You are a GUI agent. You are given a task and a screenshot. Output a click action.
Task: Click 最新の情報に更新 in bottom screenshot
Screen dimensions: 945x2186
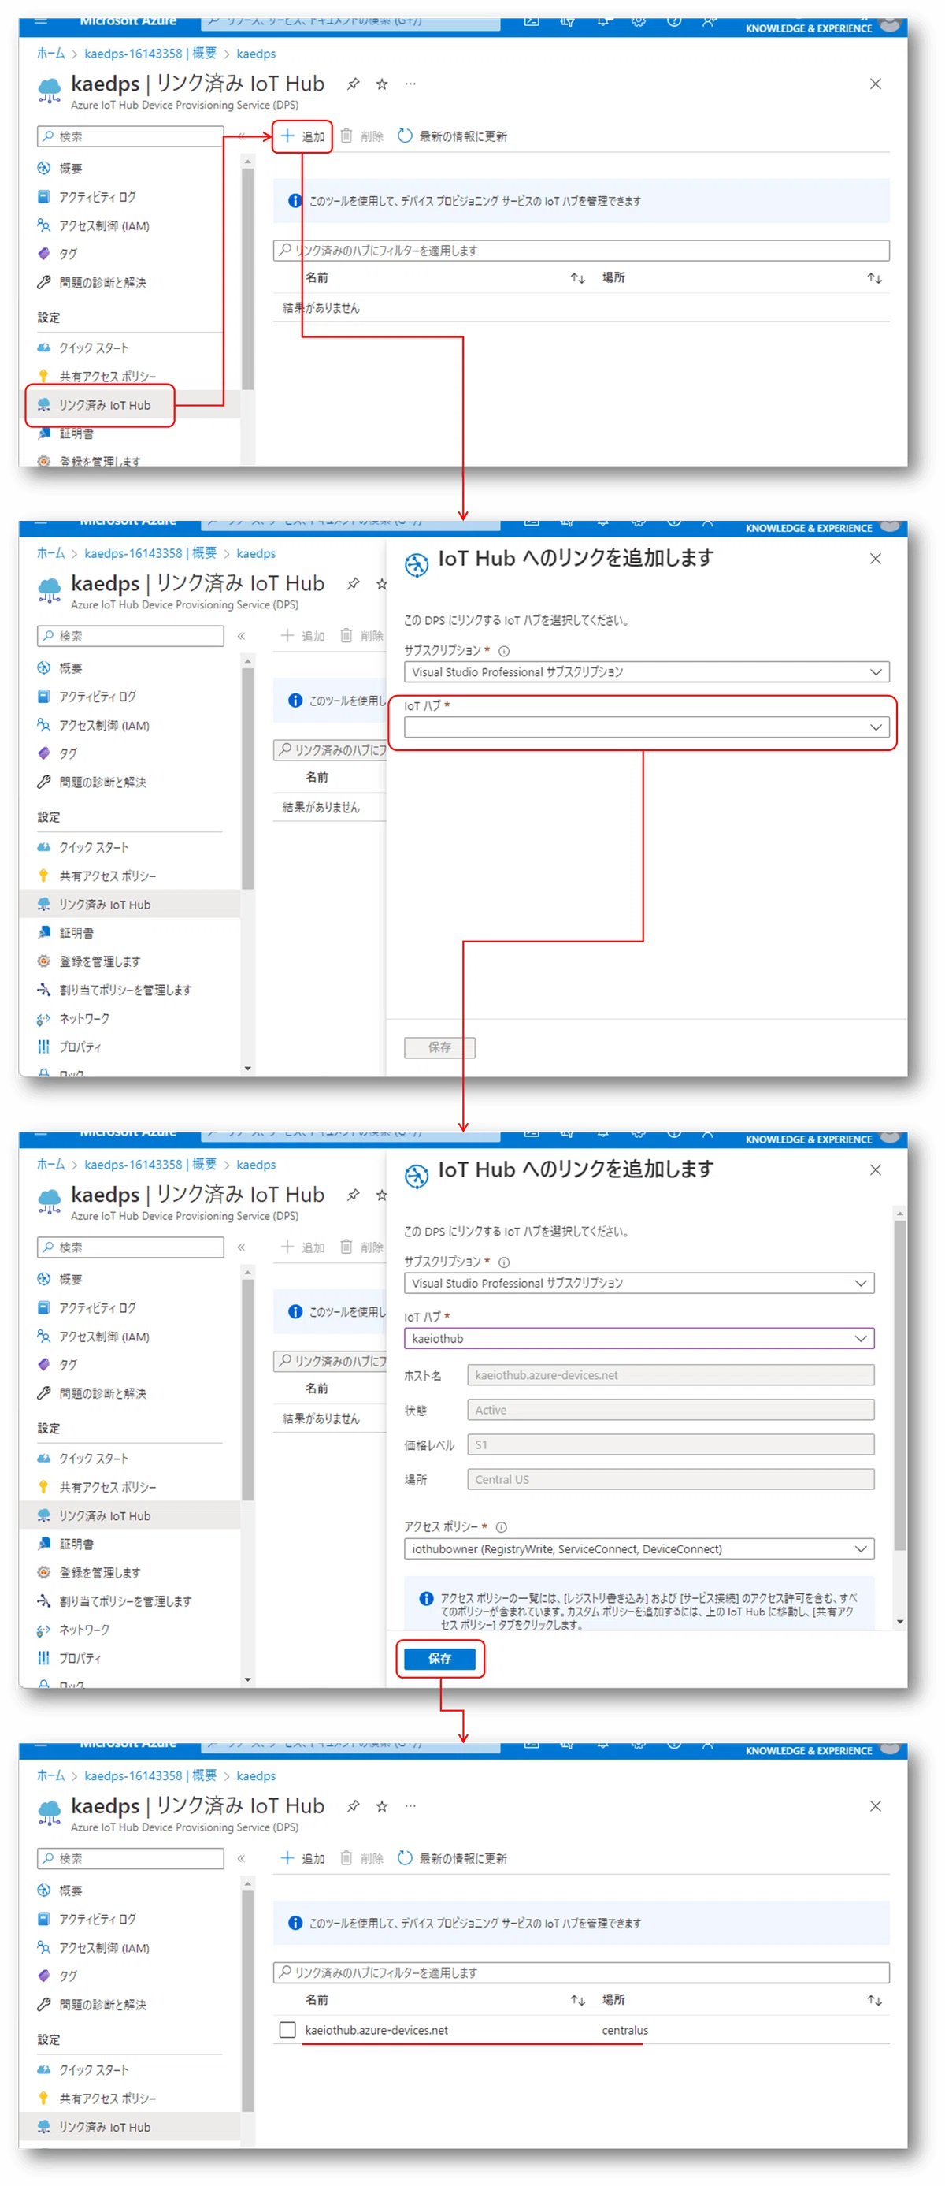pyautogui.click(x=452, y=1857)
